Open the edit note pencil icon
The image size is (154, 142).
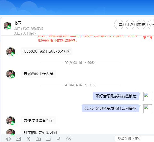(x=49, y=139)
